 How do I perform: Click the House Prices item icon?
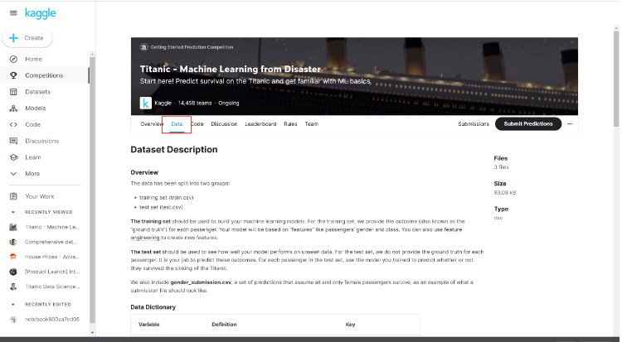point(13,257)
